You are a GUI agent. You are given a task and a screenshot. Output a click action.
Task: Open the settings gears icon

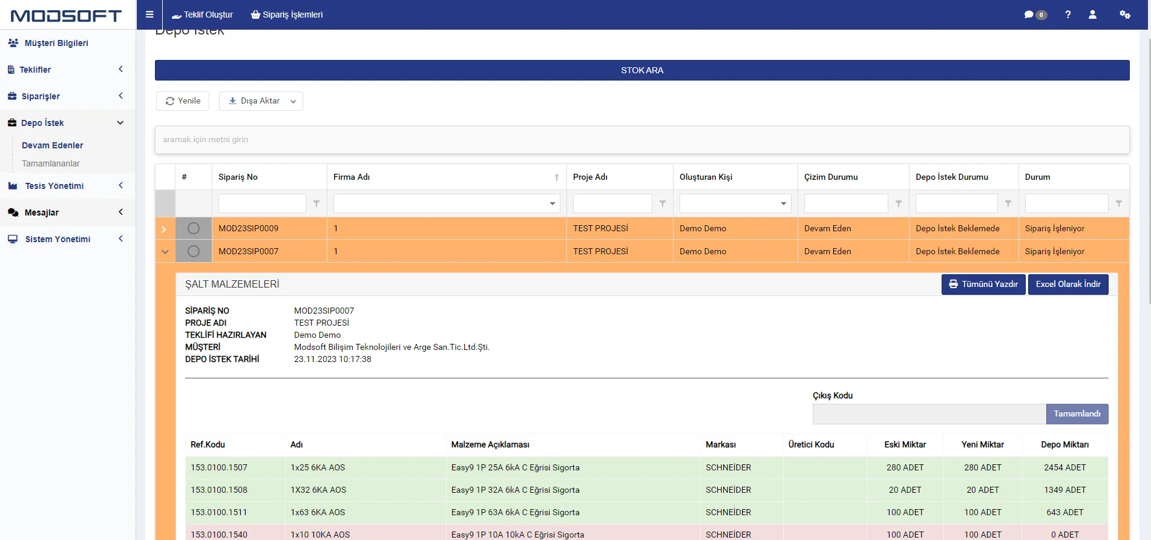tap(1125, 15)
